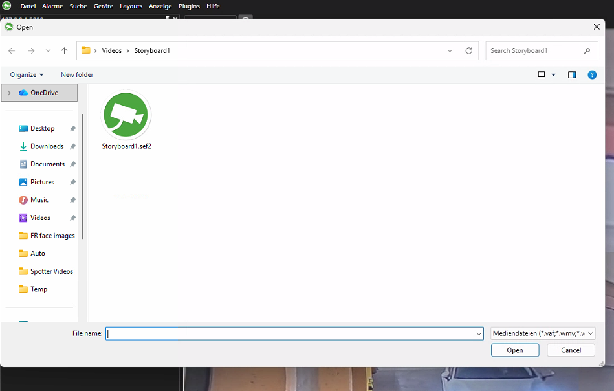Go to Videos in the sidebar
614x391 pixels.
40,218
